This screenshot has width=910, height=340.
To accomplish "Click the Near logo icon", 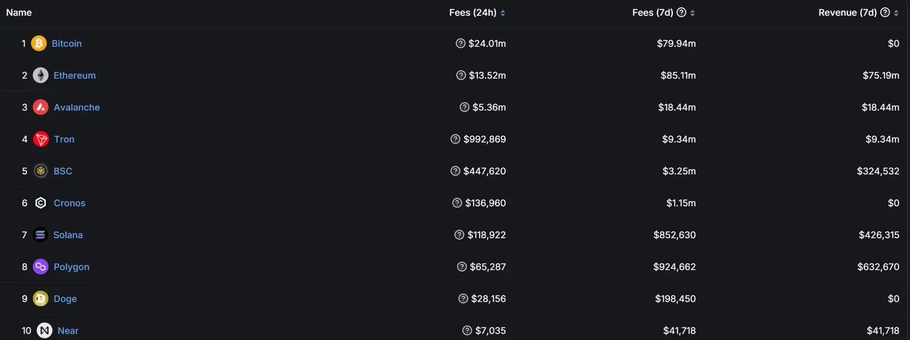I will tap(44, 330).
